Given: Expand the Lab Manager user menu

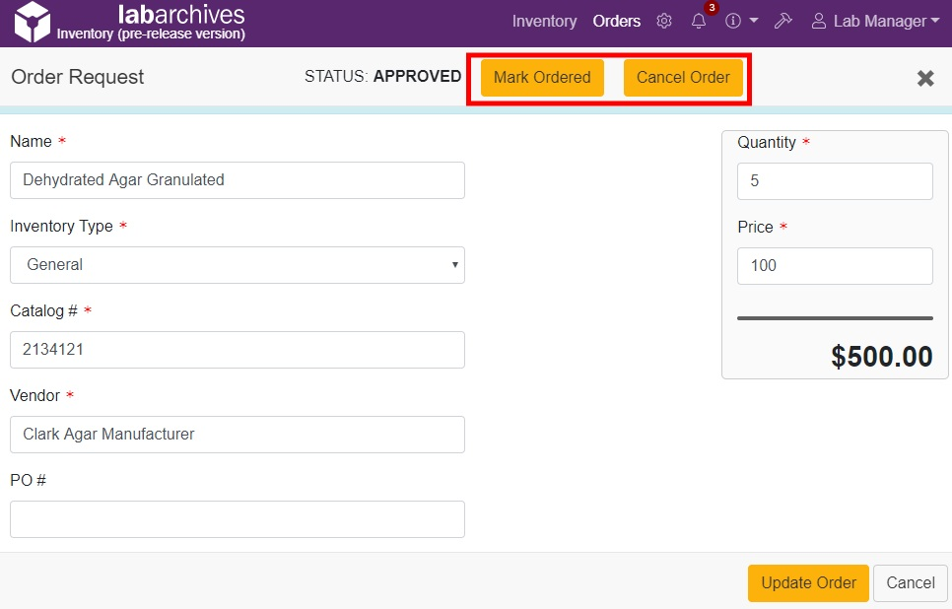Looking at the screenshot, I should point(879,21).
